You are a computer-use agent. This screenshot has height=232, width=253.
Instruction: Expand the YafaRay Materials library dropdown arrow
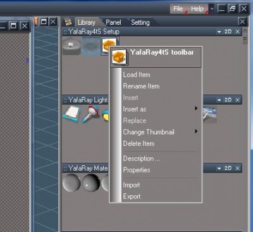[x=219, y=169]
